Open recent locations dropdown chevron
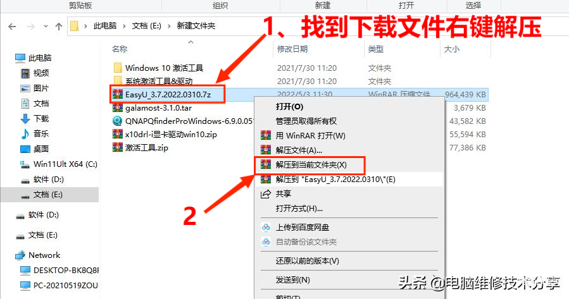The height and width of the screenshot is (299, 569). pyautogui.click(x=46, y=26)
